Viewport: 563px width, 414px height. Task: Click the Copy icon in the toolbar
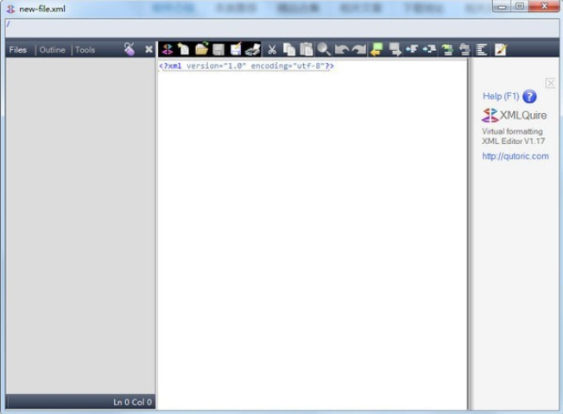[x=289, y=49]
